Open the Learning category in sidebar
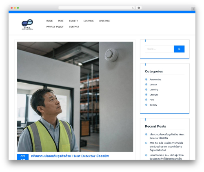204x172 pixels. 154,89
